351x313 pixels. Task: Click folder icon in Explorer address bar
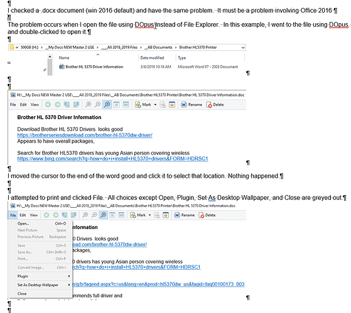coord(11,48)
